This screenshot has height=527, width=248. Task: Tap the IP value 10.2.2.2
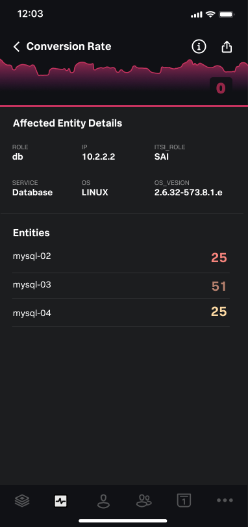point(99,156)
